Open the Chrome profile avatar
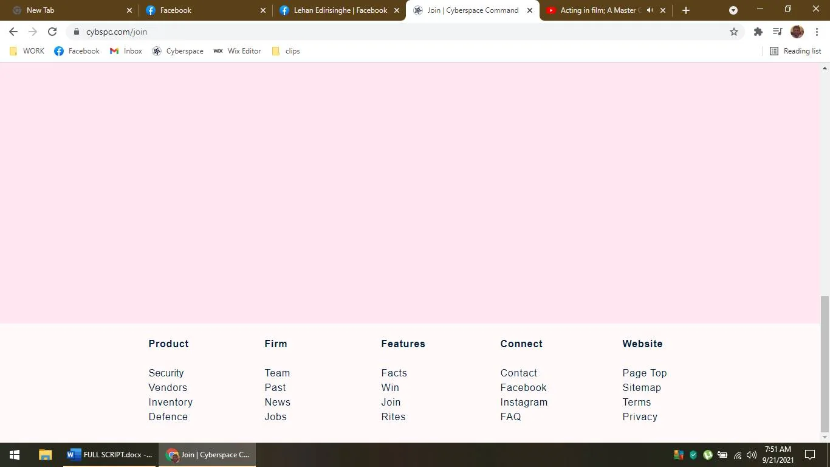This screenshot has height=467, width=830. point(797,32)
